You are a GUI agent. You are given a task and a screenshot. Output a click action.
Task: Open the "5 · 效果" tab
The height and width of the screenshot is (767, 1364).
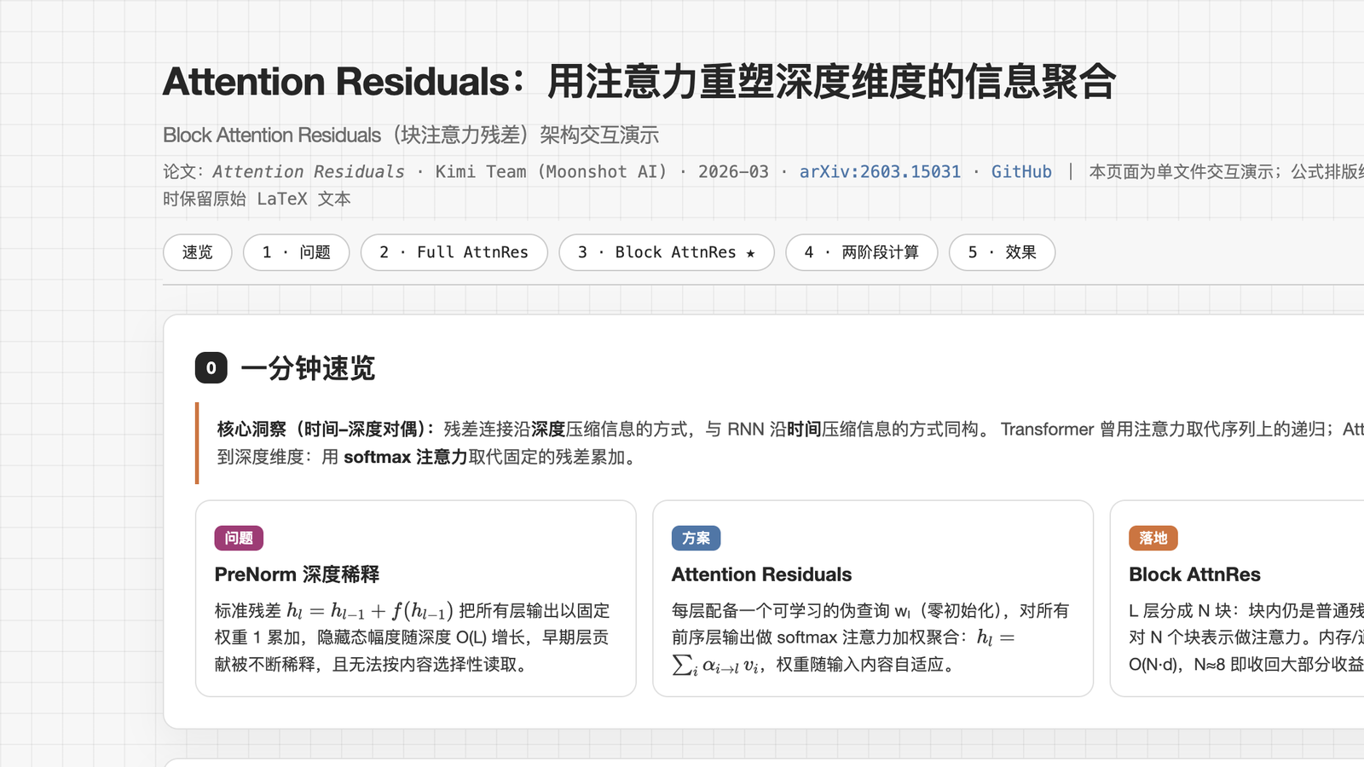coord(1003,252)
